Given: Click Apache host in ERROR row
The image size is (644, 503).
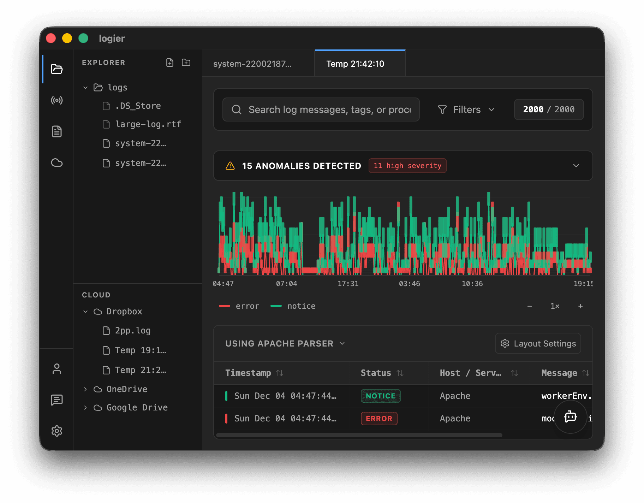Looking at the screenshot, I should (x=455, y=419).
